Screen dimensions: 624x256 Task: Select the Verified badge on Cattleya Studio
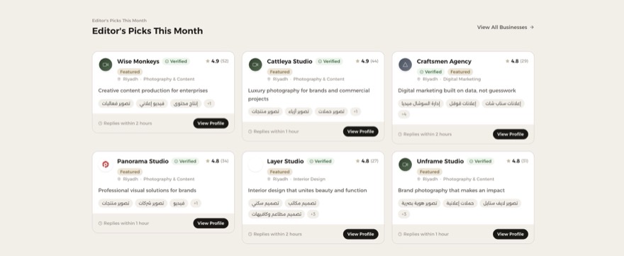pyautogui.click(x=329, y=61)
